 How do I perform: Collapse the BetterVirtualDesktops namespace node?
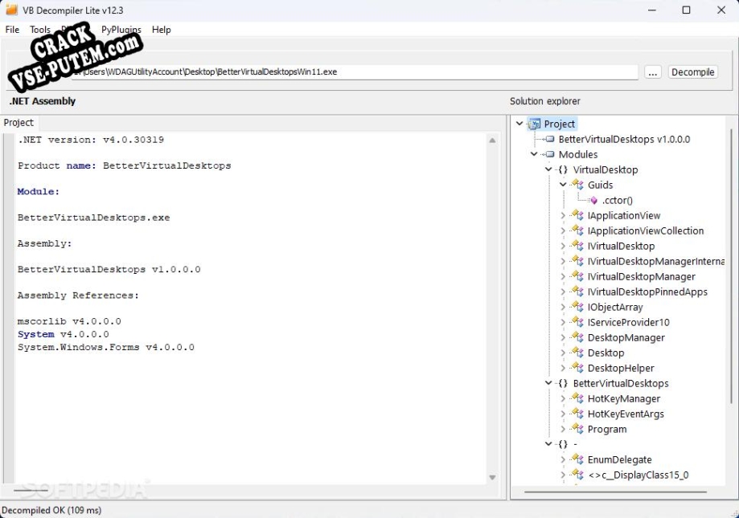click(x=548, y=383)
